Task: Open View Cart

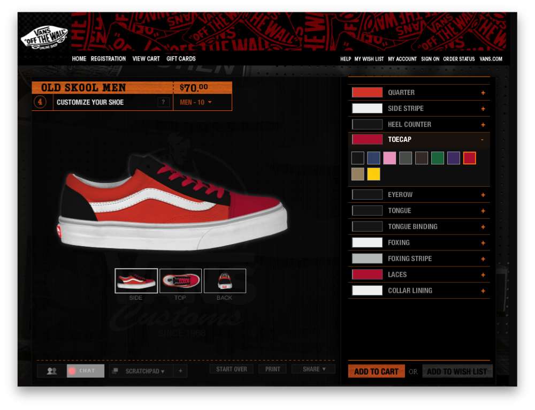Action: pos(146,59)
